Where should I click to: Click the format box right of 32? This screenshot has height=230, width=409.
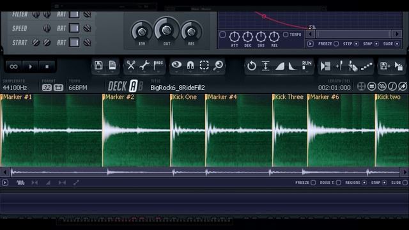(x=58, y=88)
